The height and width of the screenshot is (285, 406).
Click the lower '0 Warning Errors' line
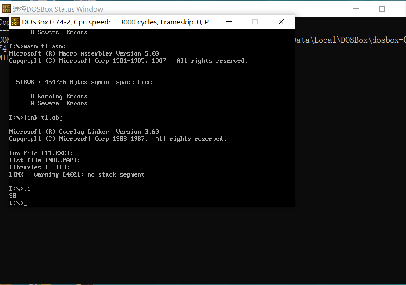point(59,96)
